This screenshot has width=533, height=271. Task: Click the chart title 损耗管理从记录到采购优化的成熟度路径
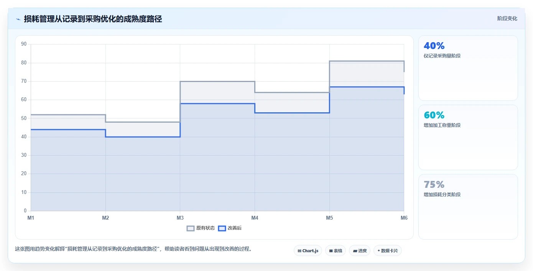click(93, 19)
